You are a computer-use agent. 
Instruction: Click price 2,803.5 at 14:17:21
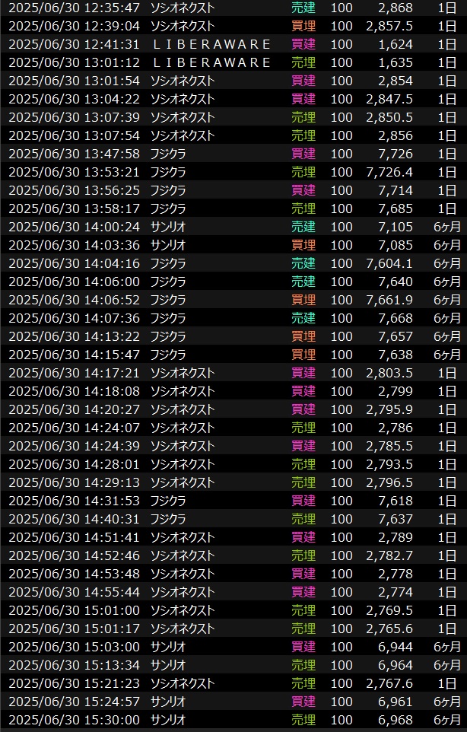pyautogui.click(x=389, y=373)
